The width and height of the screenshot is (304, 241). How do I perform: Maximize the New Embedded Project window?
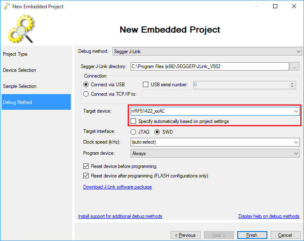point(275,7)
